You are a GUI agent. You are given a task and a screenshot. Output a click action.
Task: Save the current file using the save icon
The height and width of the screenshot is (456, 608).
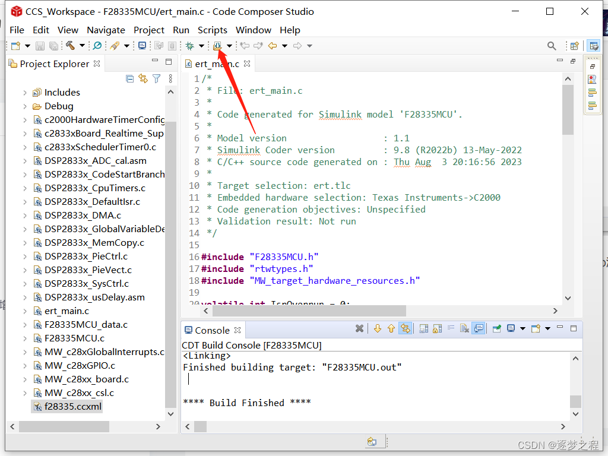tap(39, 45)
